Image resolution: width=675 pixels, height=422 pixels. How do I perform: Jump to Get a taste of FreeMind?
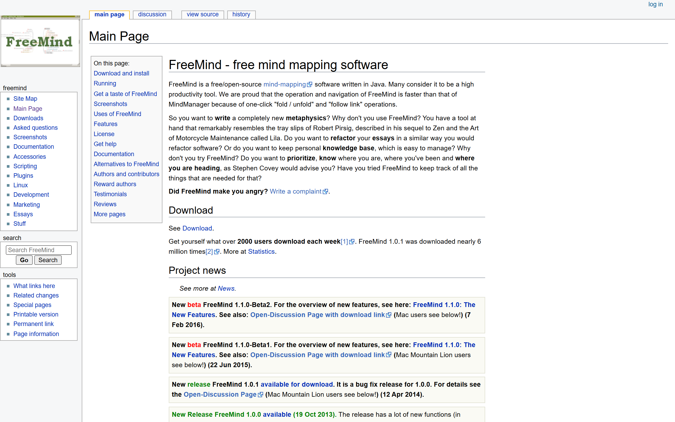coord(125,94)
